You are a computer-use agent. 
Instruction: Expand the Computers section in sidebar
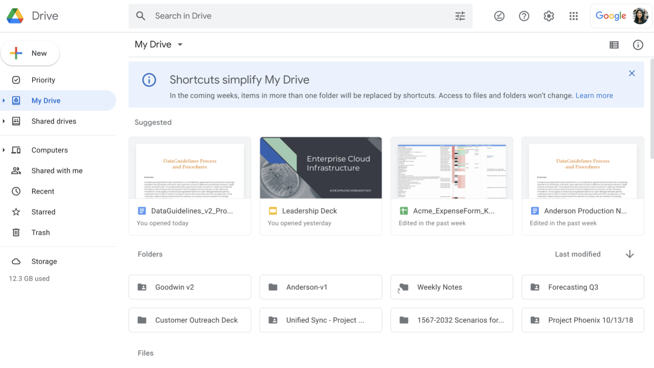click(x=4, y=150)
